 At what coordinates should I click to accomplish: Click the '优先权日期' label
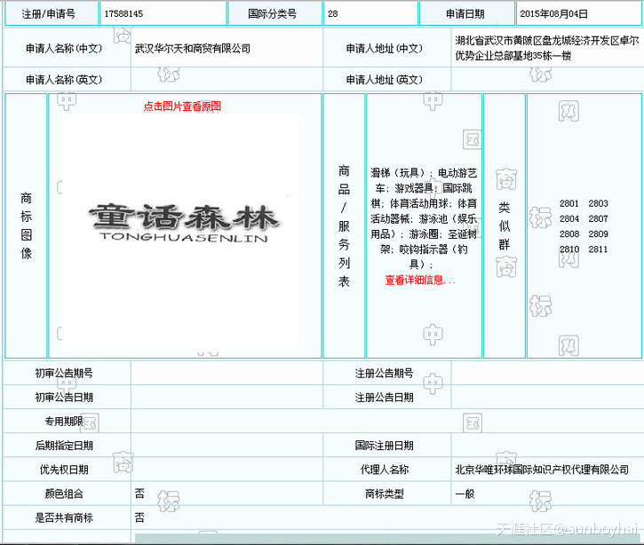coord(64,470)
